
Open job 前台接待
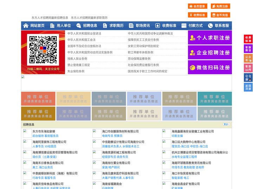click(x=38, y=136)
